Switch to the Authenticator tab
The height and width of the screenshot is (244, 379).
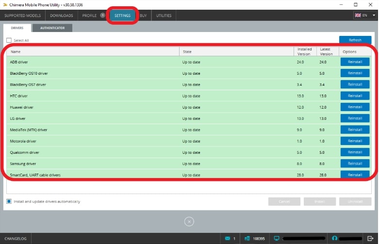tap(52, 28)
